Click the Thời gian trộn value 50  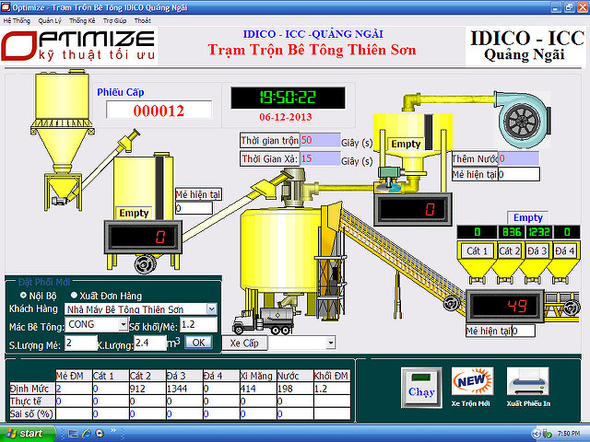click(x=320, y=140)
